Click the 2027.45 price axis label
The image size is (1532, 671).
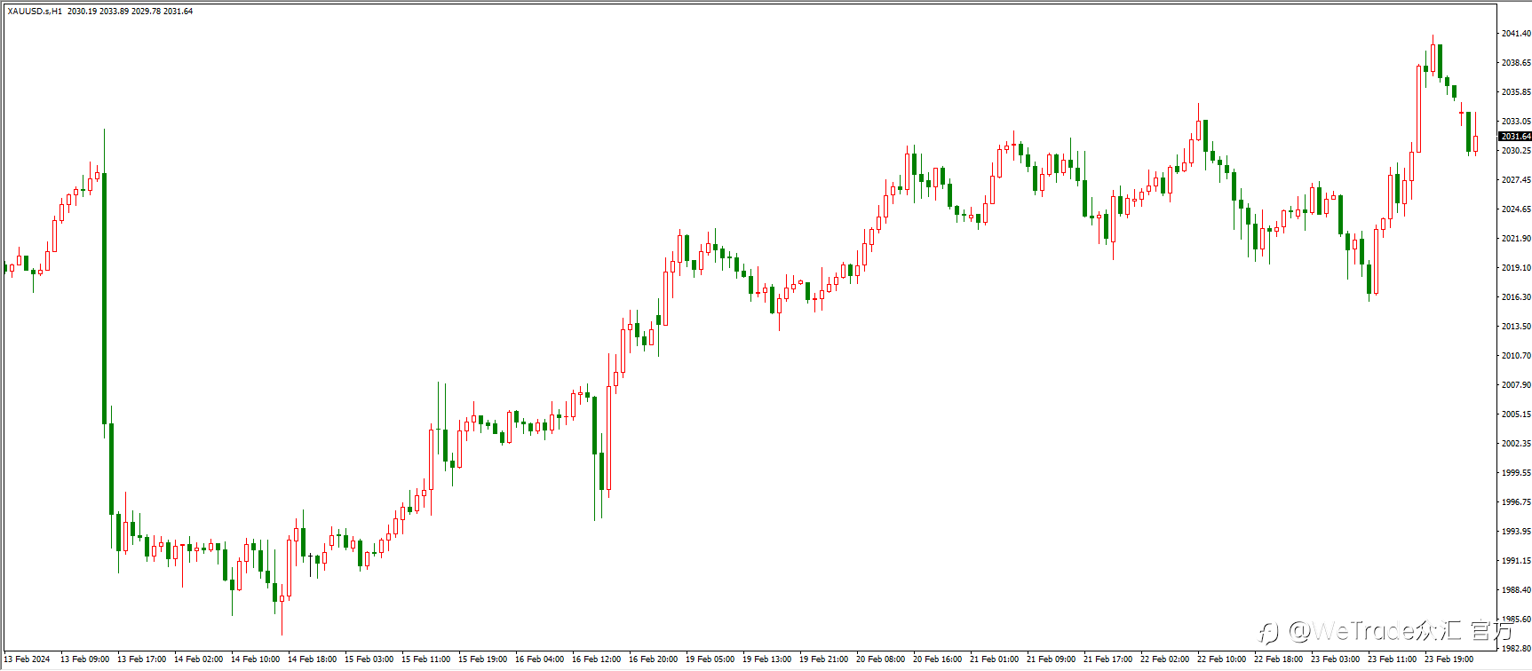pyautogui.click(x=1516, y=180)
